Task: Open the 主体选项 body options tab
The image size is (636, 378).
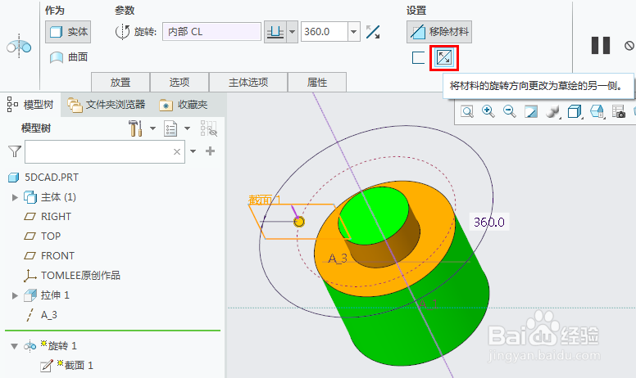Action: [x=248, y=82]
